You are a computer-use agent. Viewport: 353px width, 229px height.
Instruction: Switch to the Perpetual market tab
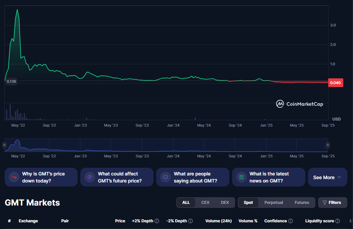click(273, 203)
